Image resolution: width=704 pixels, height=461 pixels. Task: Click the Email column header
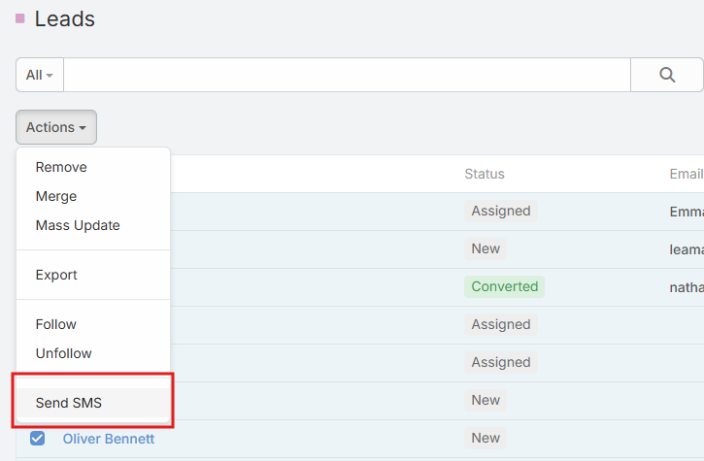coord(686,174)
